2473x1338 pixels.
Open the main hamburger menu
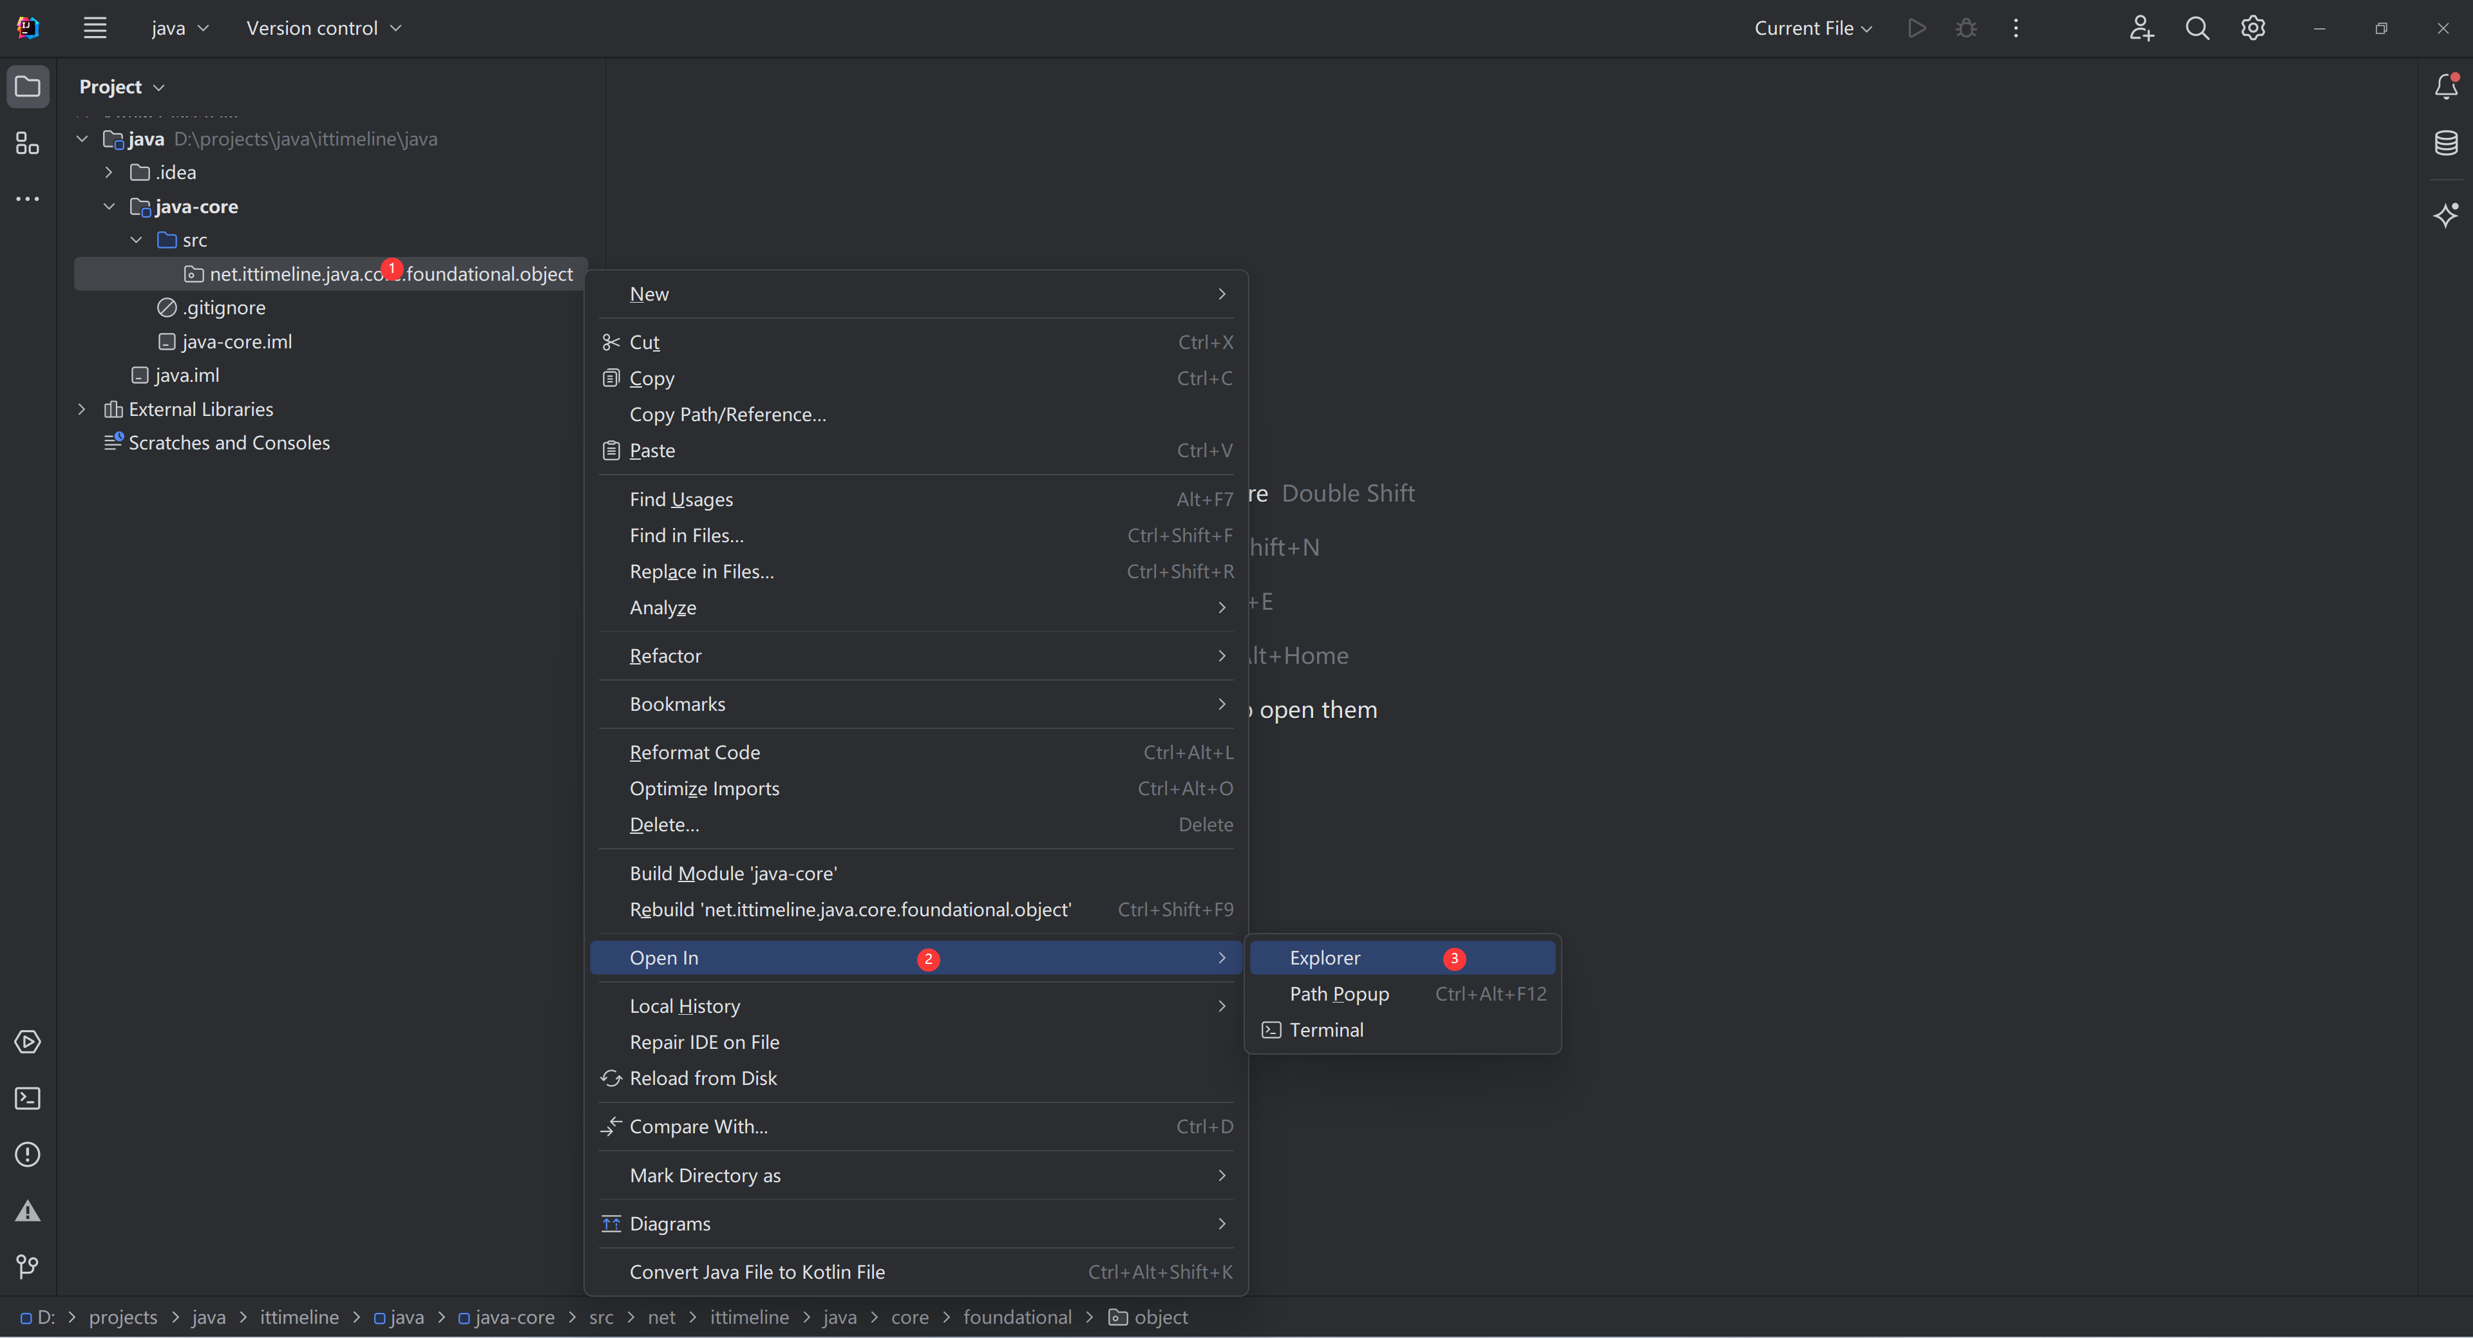pos(94,28)
